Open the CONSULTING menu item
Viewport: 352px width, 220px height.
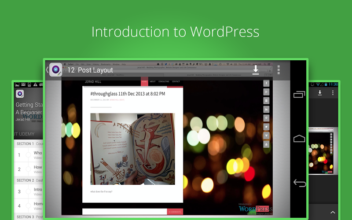point(164,81)
